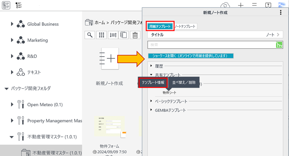Switch to grid view icon
Image resolution: width=289 pixels, height=156 pixels.
pos(101,35)
